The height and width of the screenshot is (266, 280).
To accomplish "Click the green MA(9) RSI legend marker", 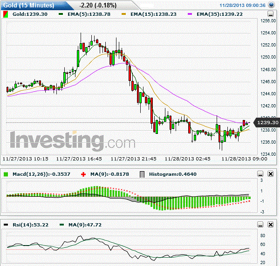I will coord(62,225).
